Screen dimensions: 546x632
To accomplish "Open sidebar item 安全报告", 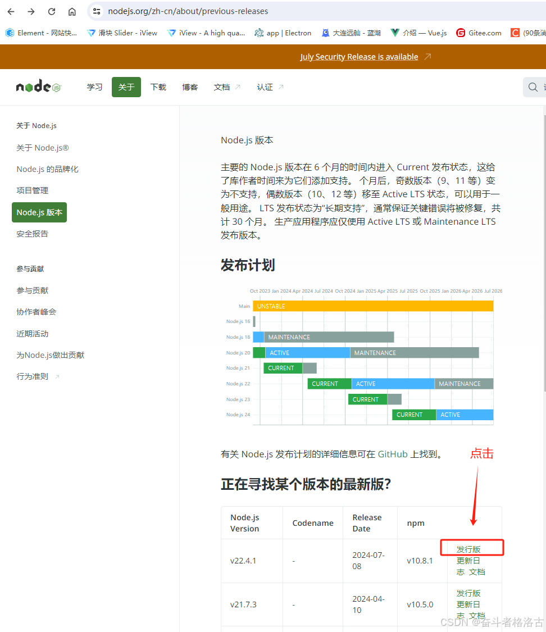I will coord(32,234).
